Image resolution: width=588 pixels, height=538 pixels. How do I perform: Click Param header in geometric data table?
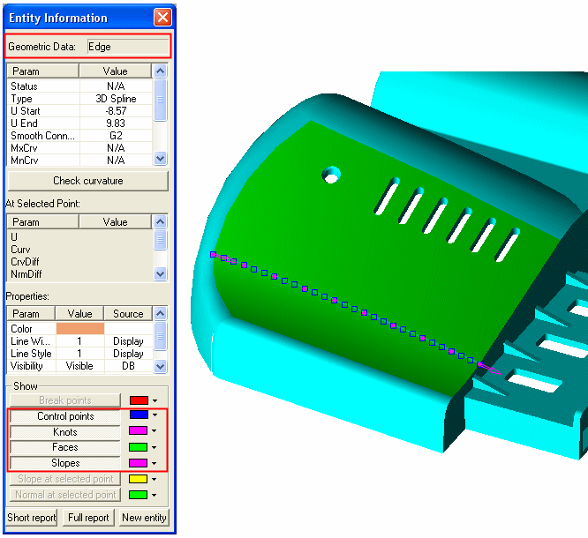(x=42, y=71)
